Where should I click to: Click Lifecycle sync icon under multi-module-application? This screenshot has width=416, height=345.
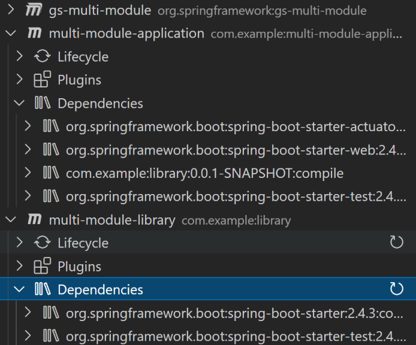tap(42, 56)
